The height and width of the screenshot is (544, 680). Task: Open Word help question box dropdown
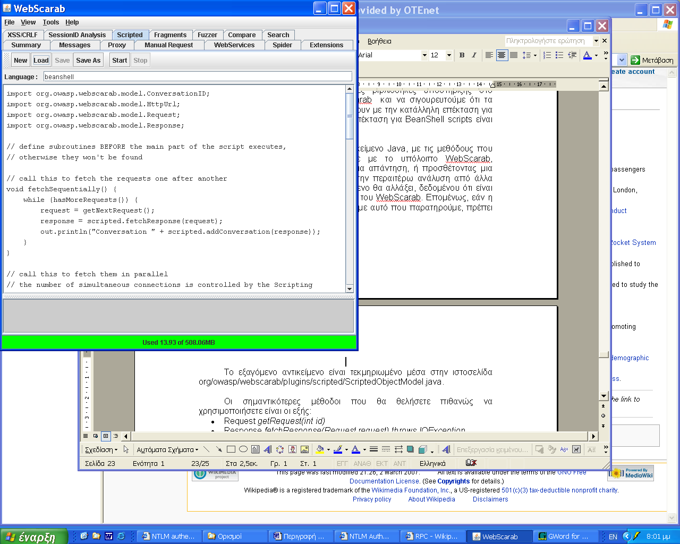pos(596,41)
